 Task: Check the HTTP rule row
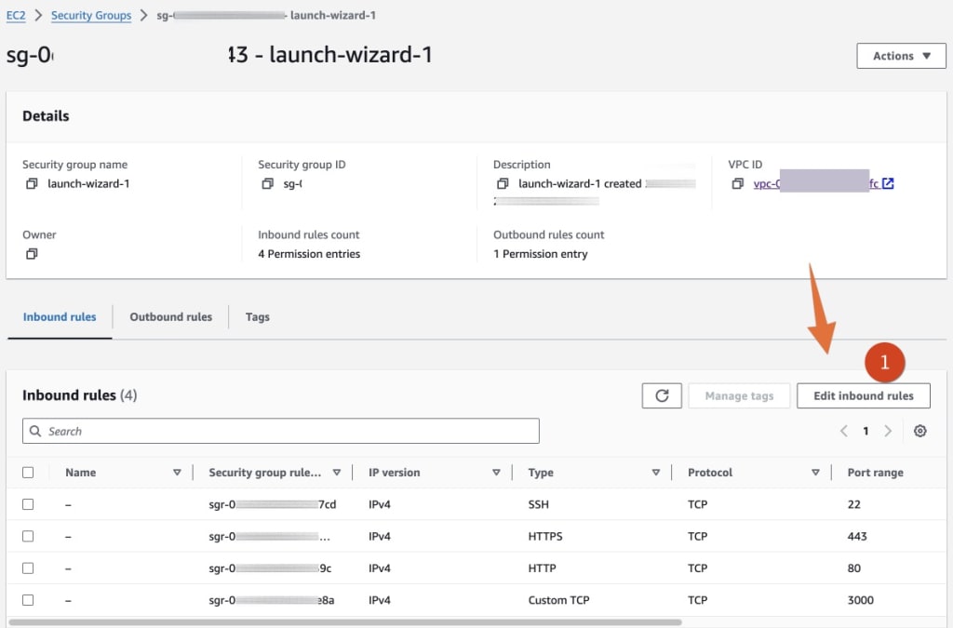(x=28, y=568)
